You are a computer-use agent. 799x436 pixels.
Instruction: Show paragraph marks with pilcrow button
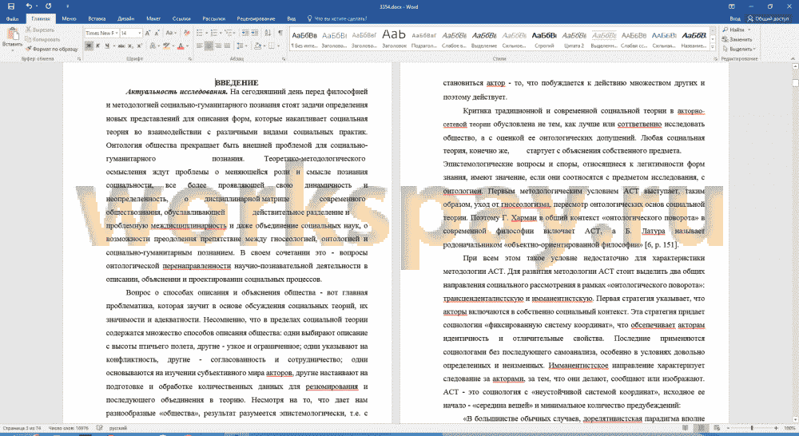[280, 33]
